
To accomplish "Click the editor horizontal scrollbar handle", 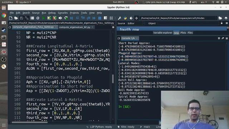I will pos(30,122).
